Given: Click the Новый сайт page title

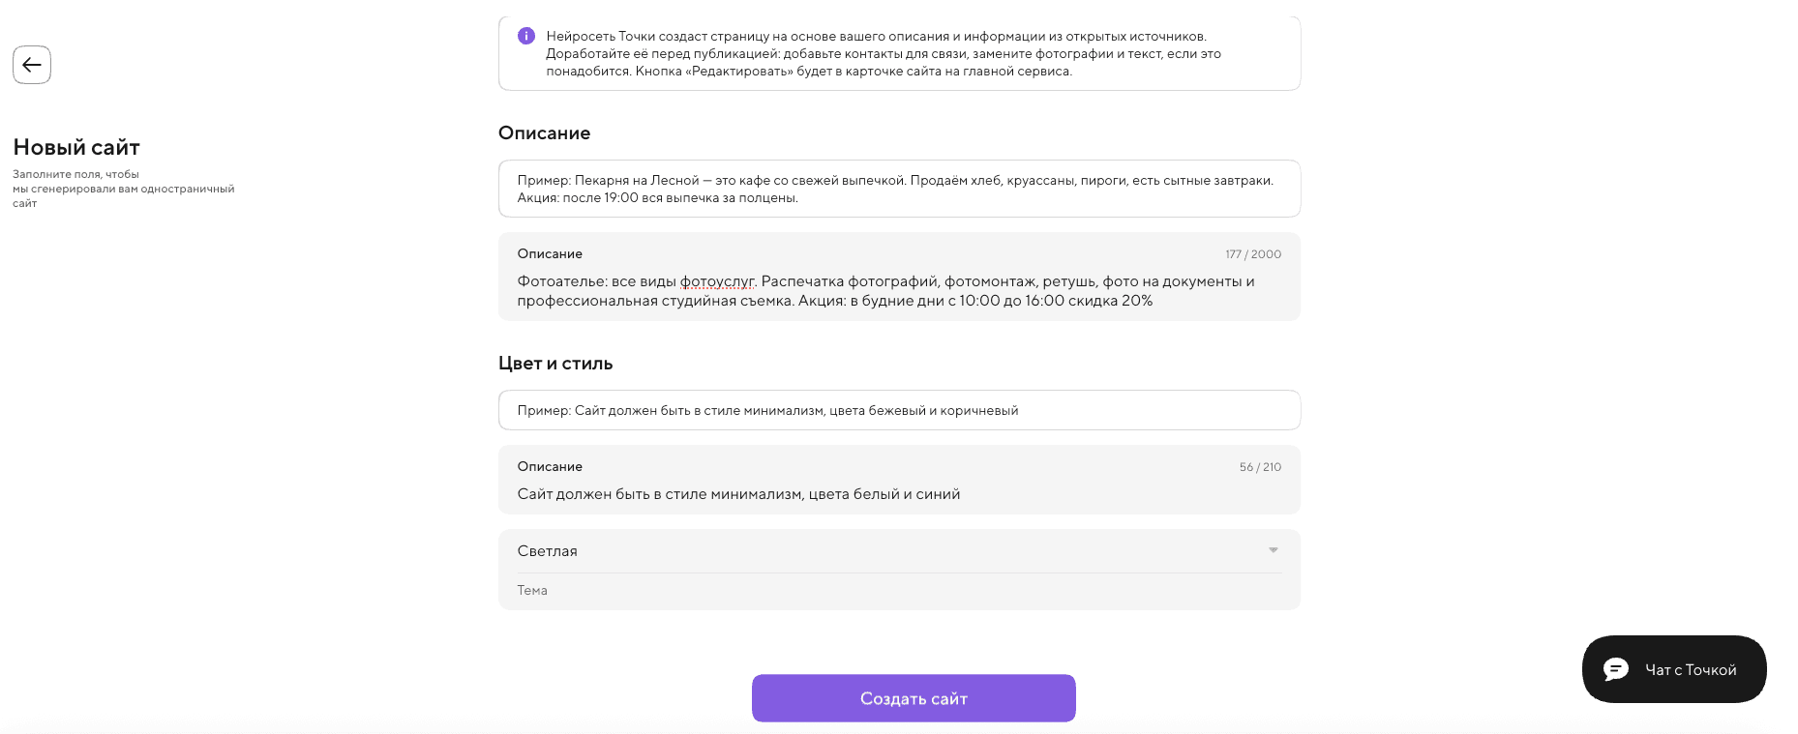Looking at the screenshot, I should pos(76,147).
